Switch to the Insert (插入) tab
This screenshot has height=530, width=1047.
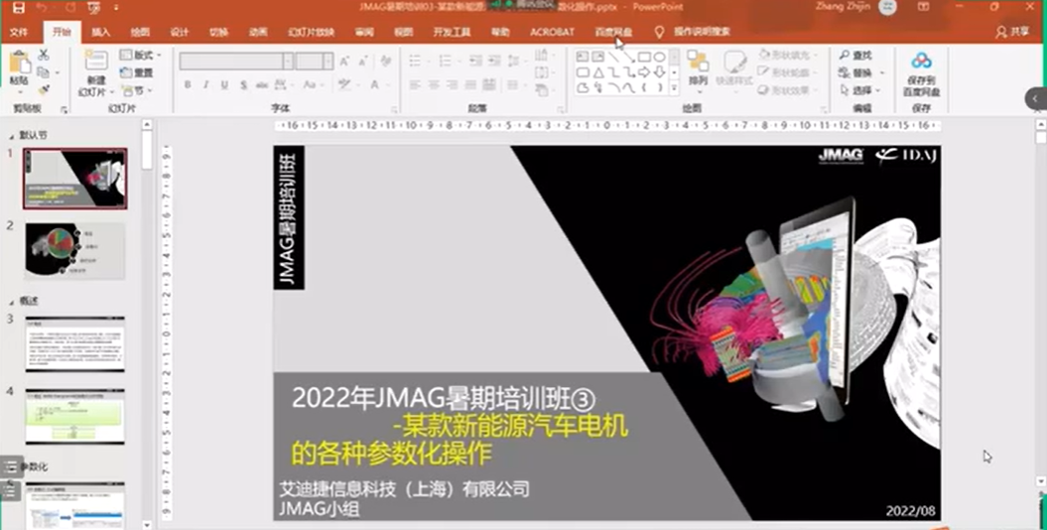(x=101, y=32)
